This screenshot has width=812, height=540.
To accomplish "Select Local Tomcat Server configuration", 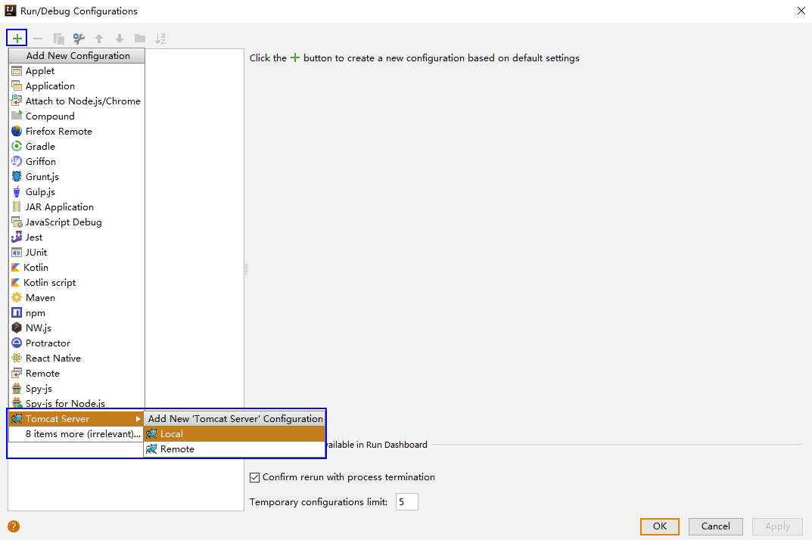I will (234, 434).
